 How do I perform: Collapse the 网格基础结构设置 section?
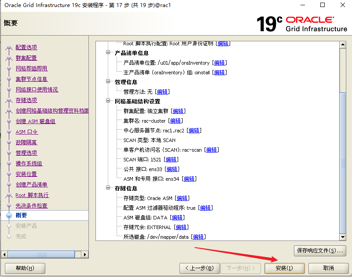click(108, 101)
